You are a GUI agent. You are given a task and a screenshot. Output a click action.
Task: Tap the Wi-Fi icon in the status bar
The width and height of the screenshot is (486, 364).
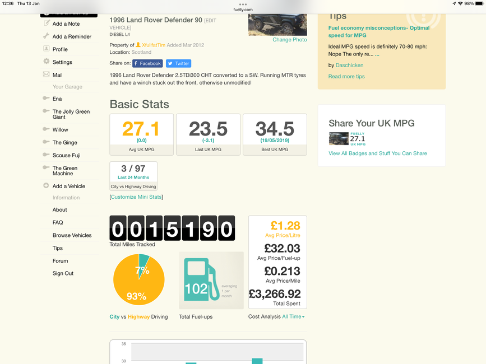(x=460, y=4)
